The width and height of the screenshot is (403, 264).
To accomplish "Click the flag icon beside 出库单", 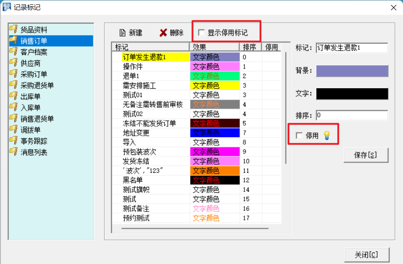I will point(13,96).
